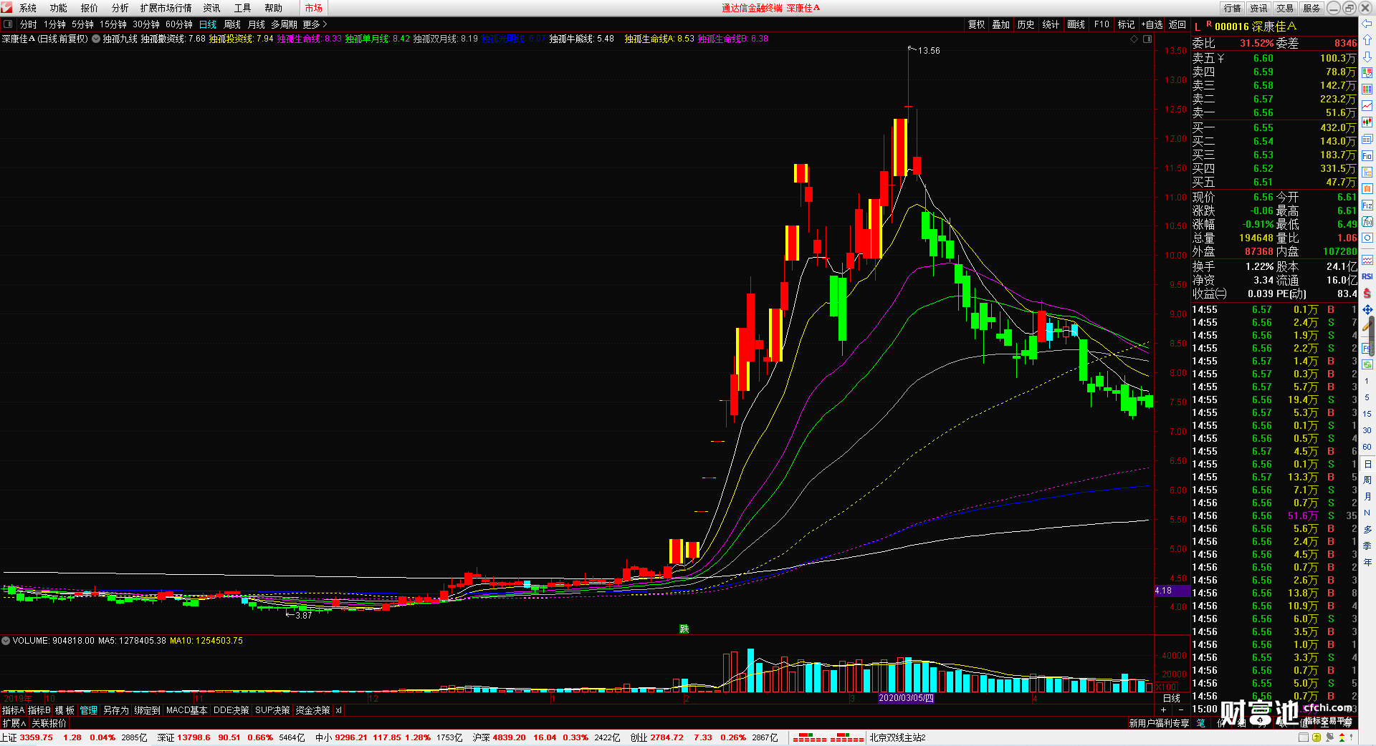Toggle the side panel icon left of 分时
This screenshot has height=746, width=1376.
coord(8,24)
